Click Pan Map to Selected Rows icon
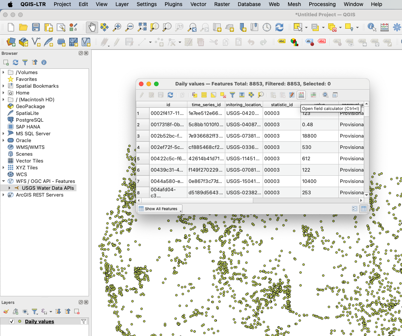The width and height of the screenshot is (402, 336). coord(251,95)
